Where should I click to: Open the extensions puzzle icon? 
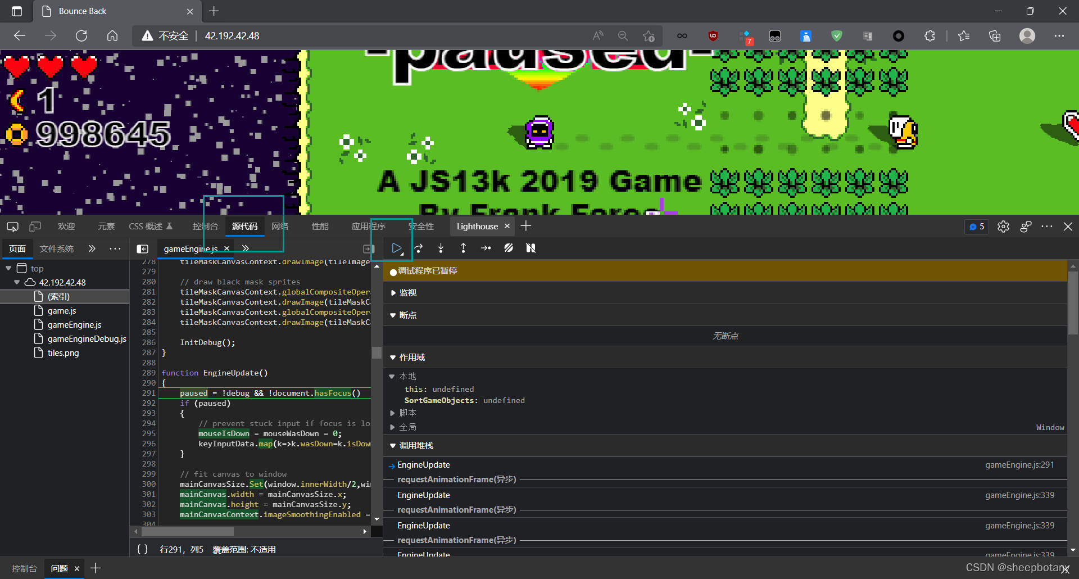[x=930, y=36]
